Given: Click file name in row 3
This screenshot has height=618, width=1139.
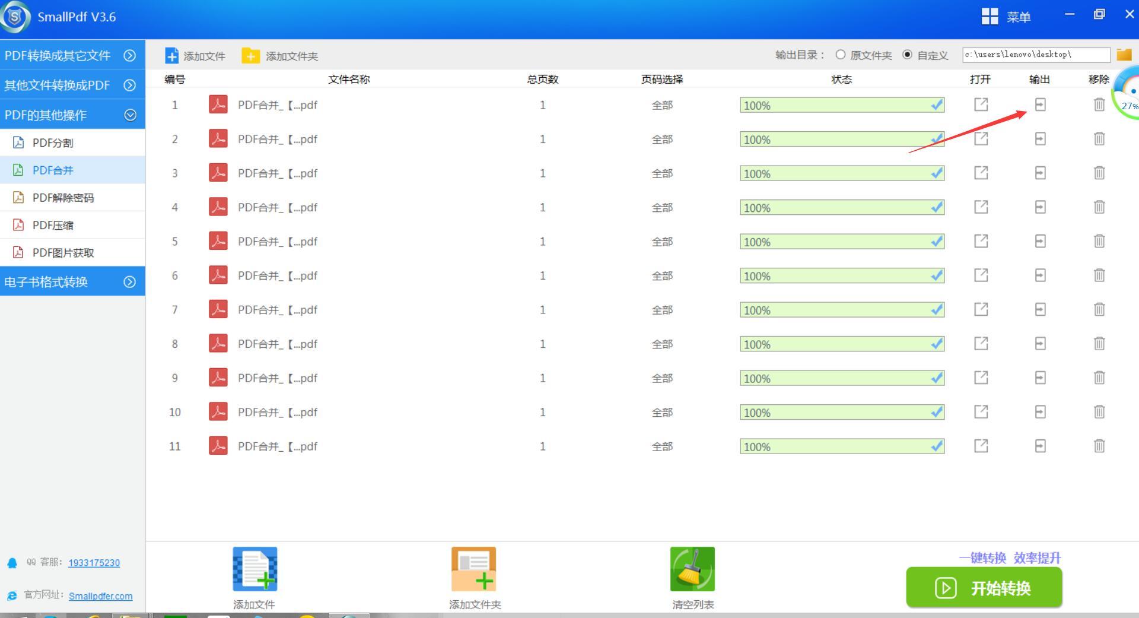Looking at the screenshot, I should pos(278,173).
